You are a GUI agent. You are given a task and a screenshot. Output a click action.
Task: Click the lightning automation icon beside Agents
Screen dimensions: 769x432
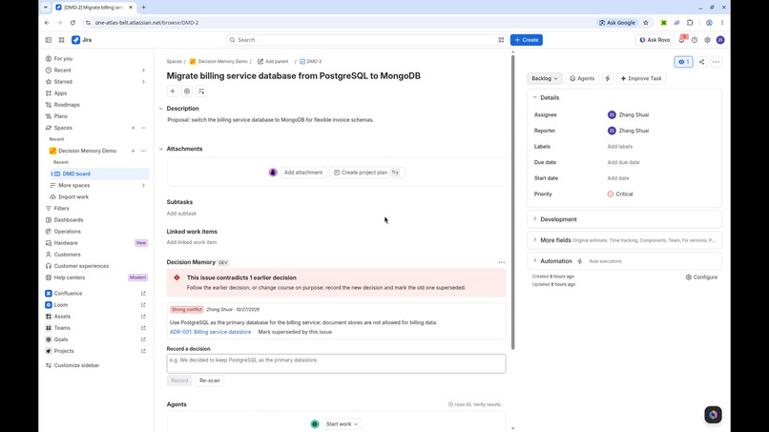pos(608,78)
